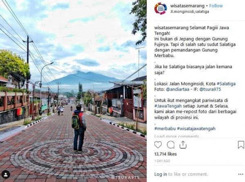Open the #wisatajawatengah hashtag

pyautogui.click(x=196, y=129)
